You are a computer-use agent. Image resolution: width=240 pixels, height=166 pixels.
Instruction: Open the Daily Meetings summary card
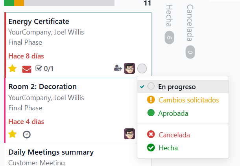tap(78, 155)
